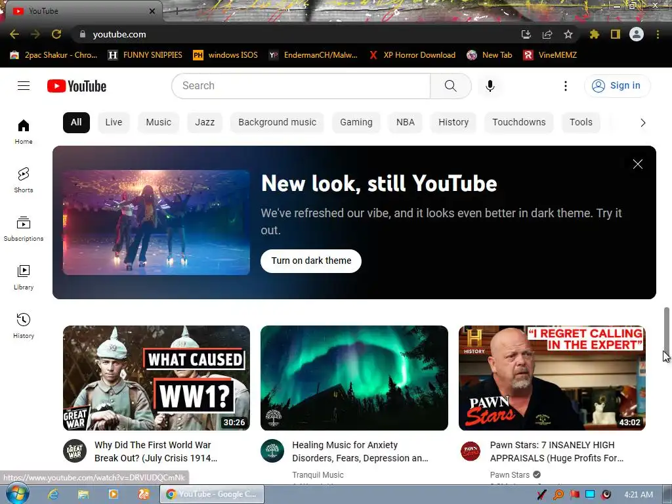Open the New Tab bookmark
This screenshot has width=672, height=504.
490,55
